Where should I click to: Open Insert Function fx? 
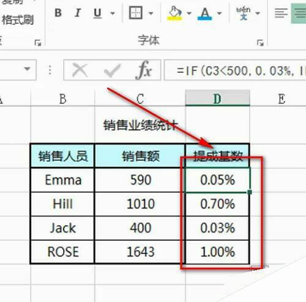(x=144, y=70)
